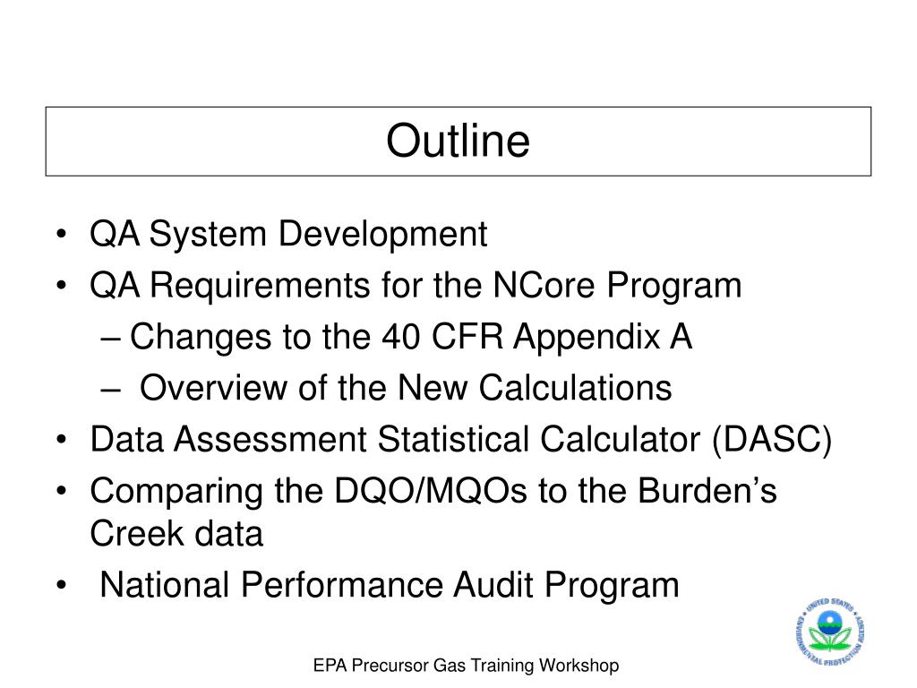
Task: Click the EPA logo seal
Action: pyautogui.click(x=830, y=632)
